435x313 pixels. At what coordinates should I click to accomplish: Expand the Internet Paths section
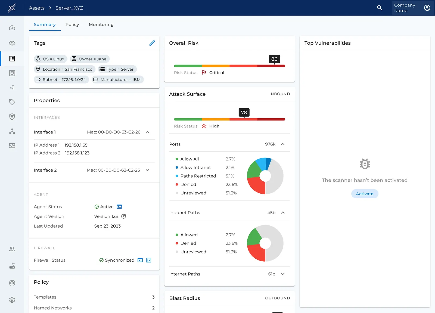[x=283, y=274]
